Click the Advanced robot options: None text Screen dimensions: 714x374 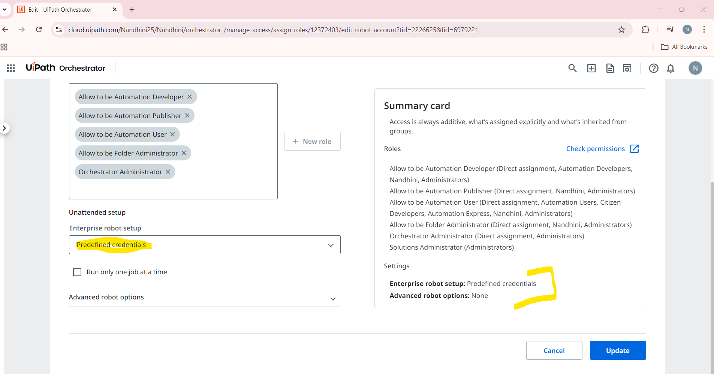pos(439,296)
